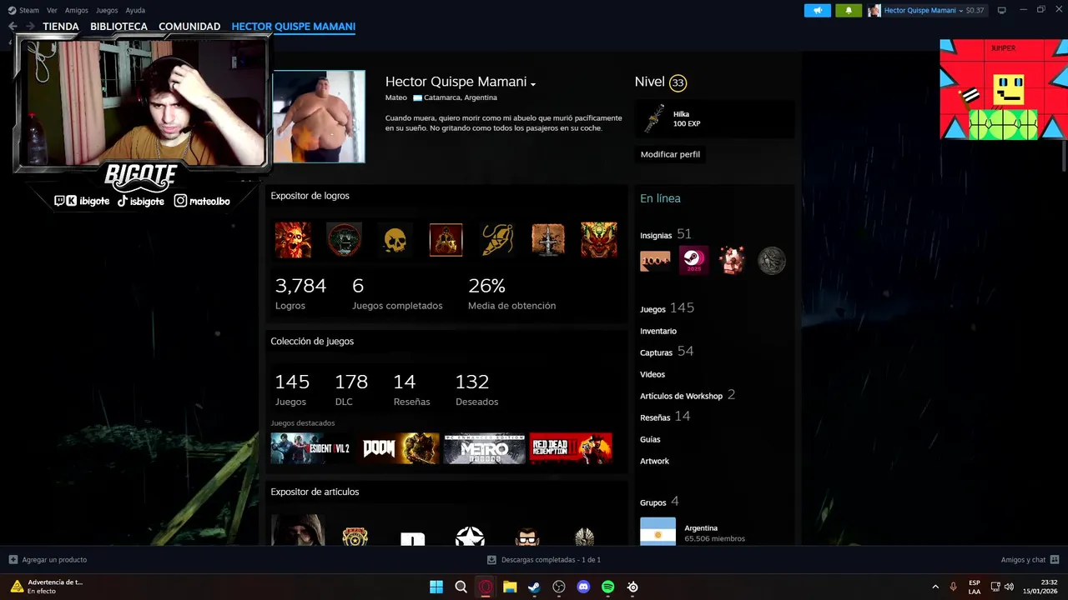
Task: Open the green notifications bell
Action: click(x=849, y=10)
